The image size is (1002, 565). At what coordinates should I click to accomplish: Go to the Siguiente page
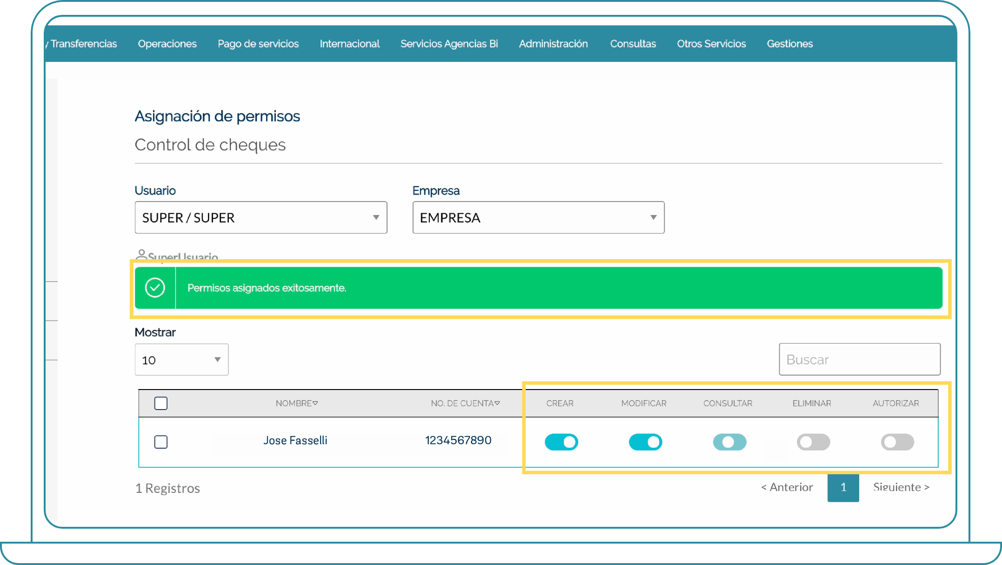[901, 487]
